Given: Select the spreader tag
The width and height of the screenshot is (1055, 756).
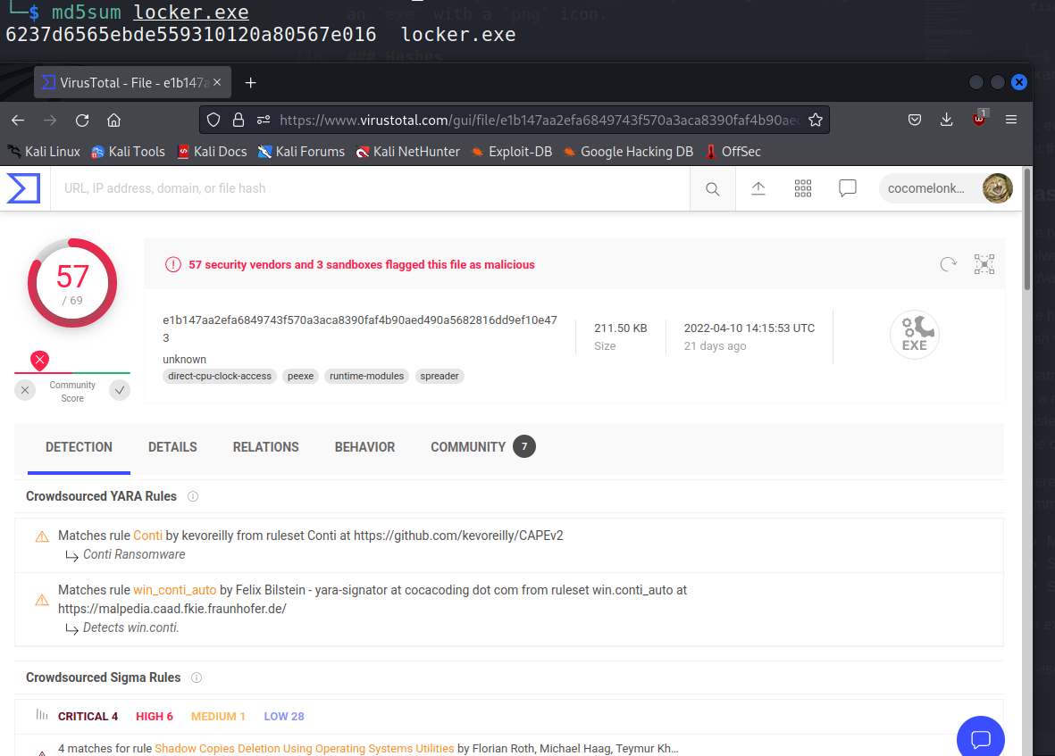Looking at the screenshot, I should click(440, 377).
